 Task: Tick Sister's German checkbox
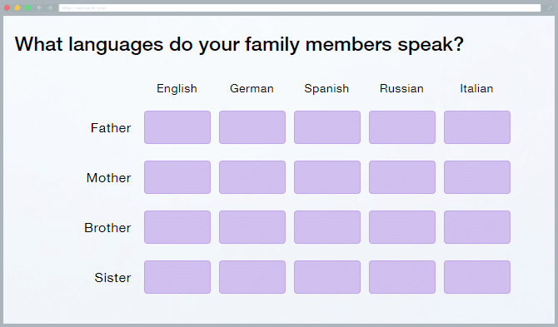252,277
